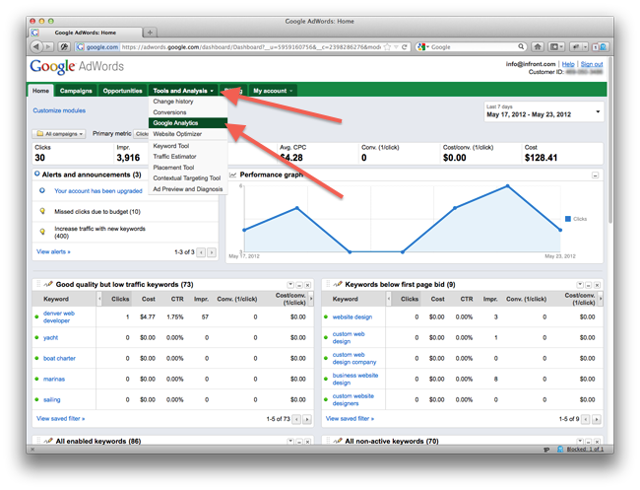The image size is (640, 490).
Task: Click the search magnifier in Google box
Action: point(521,46)
